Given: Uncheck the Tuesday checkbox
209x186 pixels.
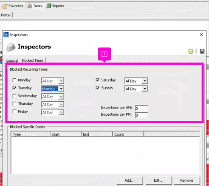Looking at the screenshot, I should (x=14, y=88).
